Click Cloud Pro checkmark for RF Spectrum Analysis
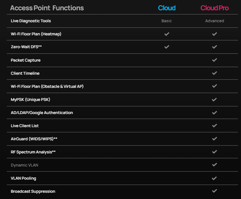Screen dimensions: 241x199 click(214, 152)
